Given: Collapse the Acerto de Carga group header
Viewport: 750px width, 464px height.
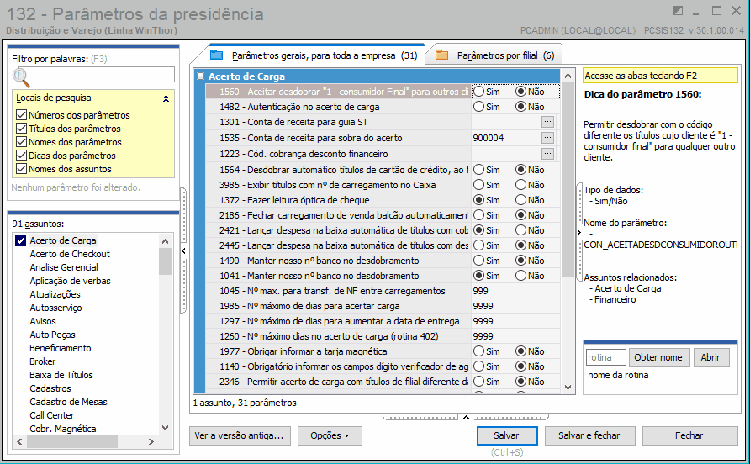Looking at the screenshot, I should pos(200,76).
